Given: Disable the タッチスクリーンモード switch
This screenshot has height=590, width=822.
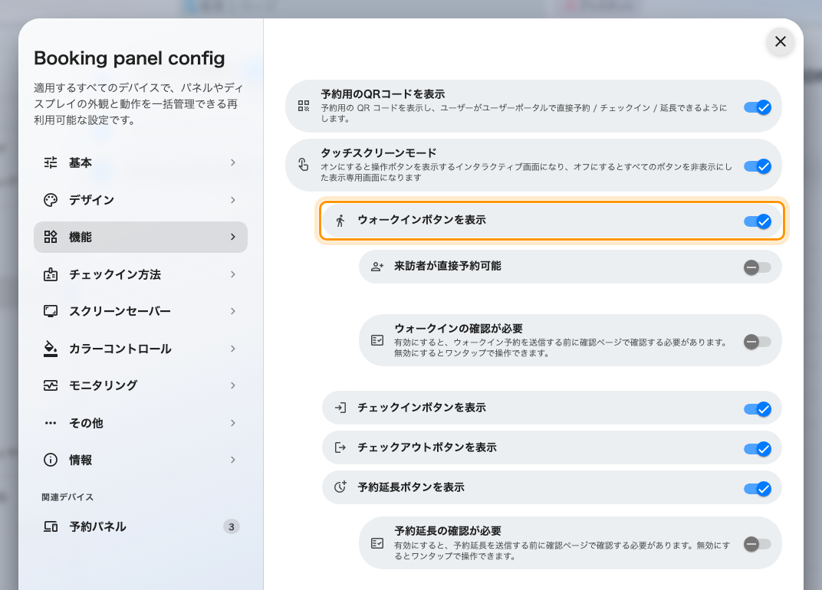Looking at the screenshot, I should pos(758,166).
